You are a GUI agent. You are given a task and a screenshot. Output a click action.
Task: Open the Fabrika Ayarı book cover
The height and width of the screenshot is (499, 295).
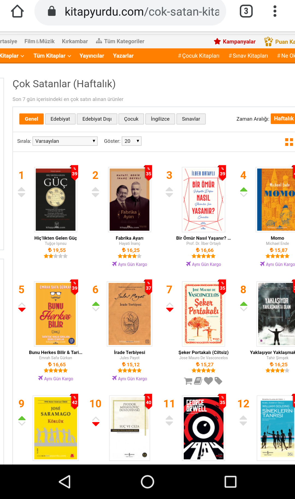pyautogui.click(x=129, y=199)
